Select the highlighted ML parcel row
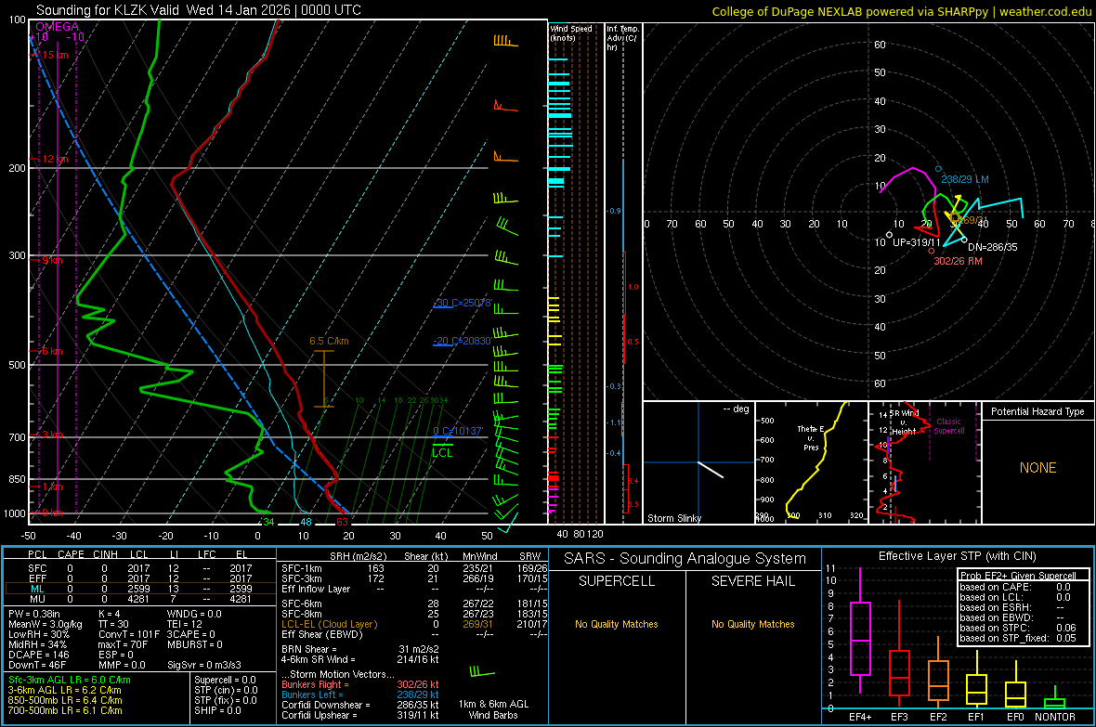The width and height of the screenshot is (1096, 727). tap(140, 589)
